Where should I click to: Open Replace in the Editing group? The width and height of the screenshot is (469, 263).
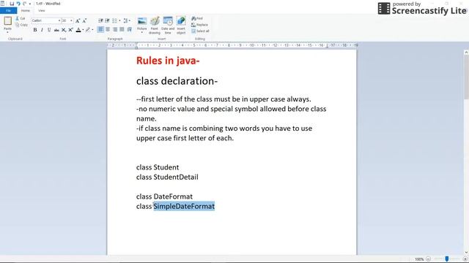point(199,25)
